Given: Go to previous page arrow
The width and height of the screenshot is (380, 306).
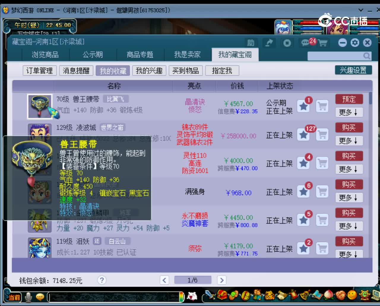Looking at the screenshot, I should point(164,280).
